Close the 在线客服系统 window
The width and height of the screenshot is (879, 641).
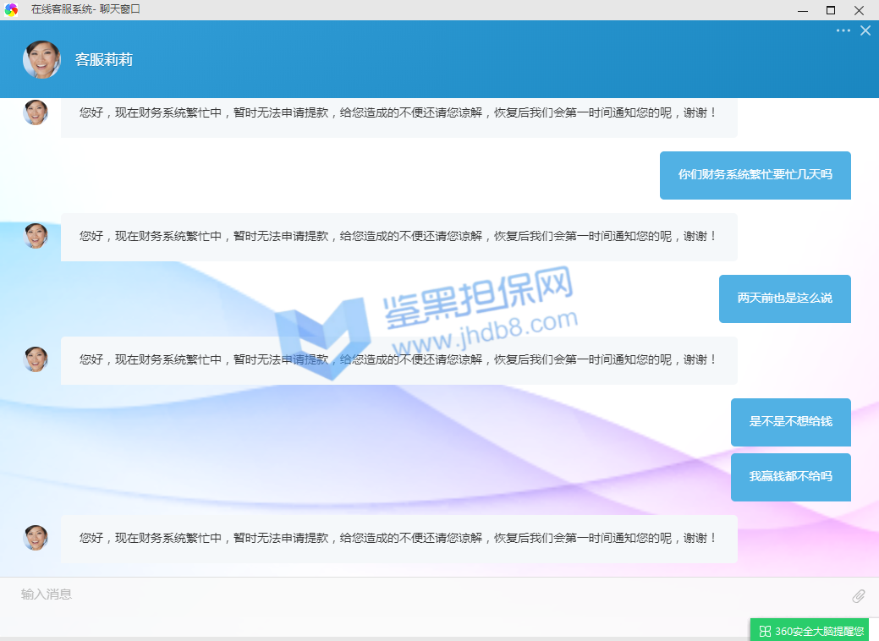(x=860, y=10)
